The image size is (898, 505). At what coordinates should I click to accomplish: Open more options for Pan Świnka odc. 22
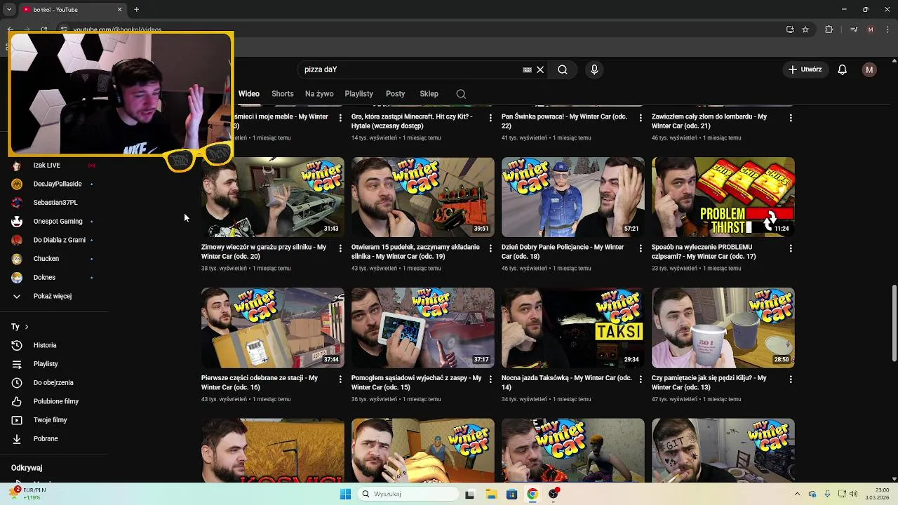[x=641, y=118]
